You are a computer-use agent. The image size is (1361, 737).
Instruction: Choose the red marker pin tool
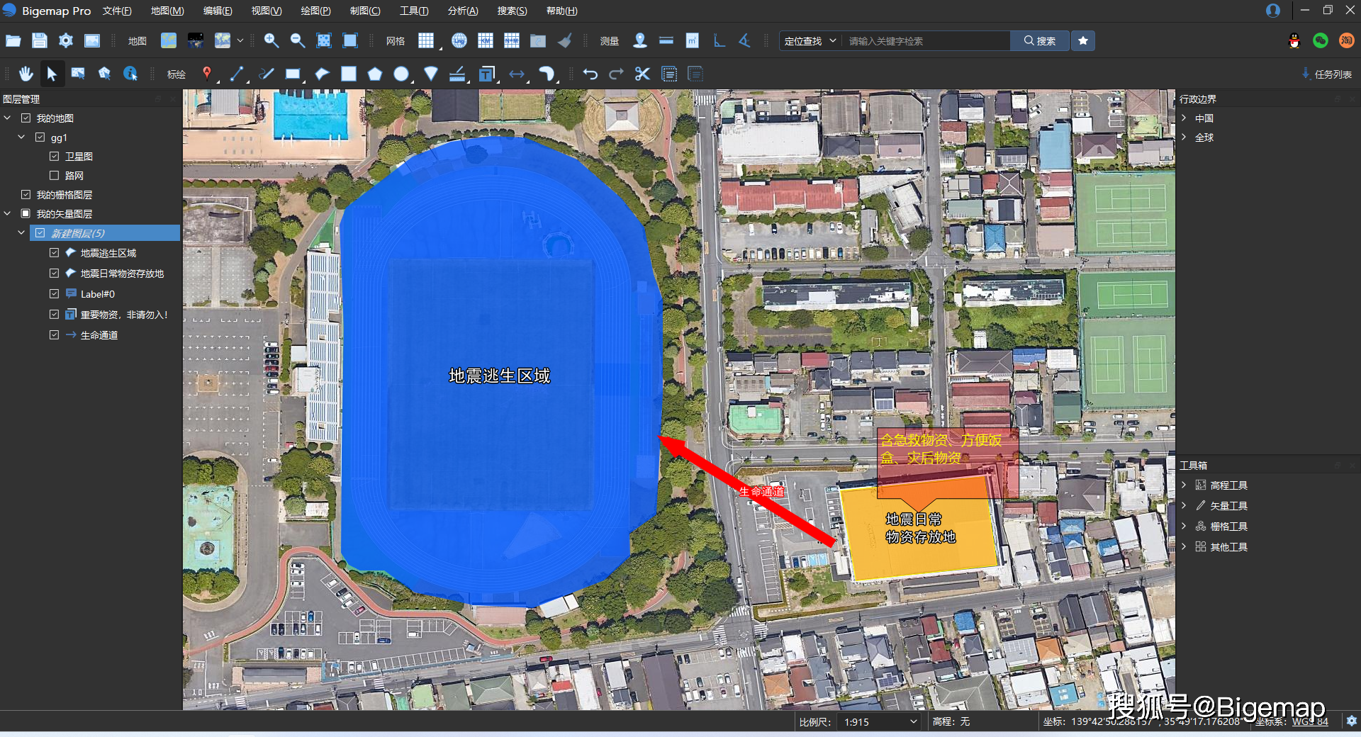click(x=206, y=74)
